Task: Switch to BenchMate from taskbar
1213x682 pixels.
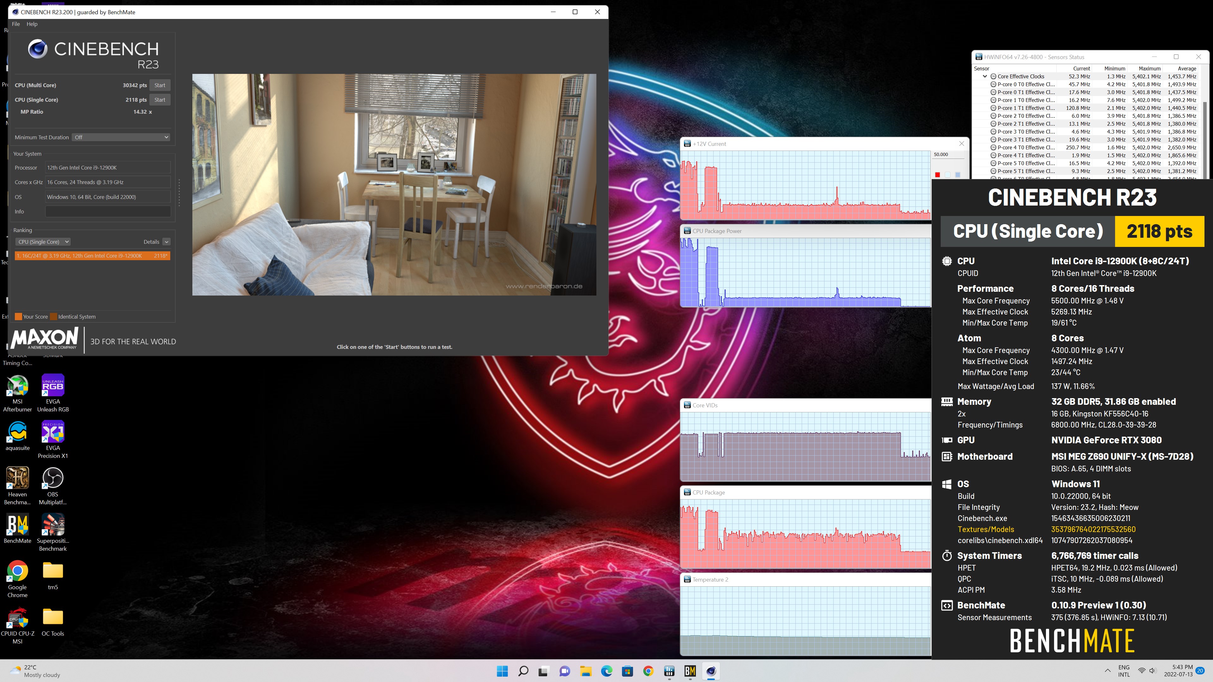Action: [x=690, y=671]
